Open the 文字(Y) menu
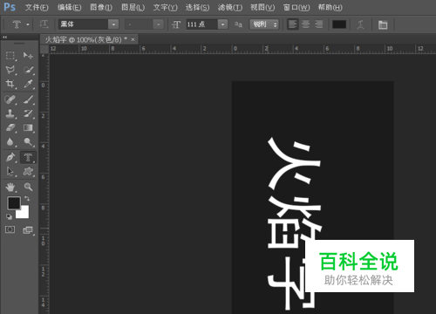Viewport: 436px width, 314px height. [x=165, y=7]
